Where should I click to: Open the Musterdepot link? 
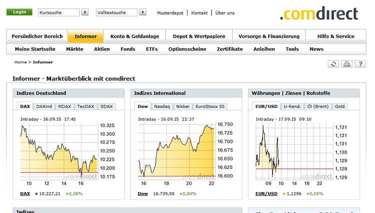point(170,13)
